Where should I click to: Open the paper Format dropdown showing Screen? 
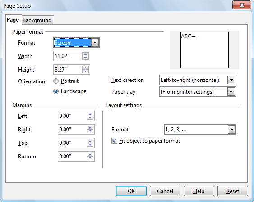pyautogui.click(x=76, y=43)
